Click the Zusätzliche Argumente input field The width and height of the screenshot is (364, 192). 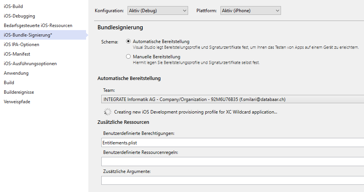tap(232, 180)
